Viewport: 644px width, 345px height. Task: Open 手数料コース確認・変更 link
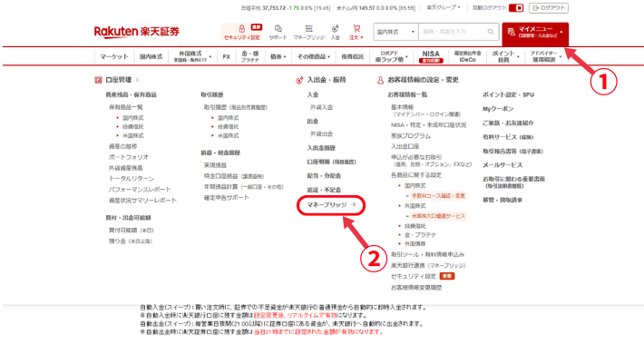point(438,196)
